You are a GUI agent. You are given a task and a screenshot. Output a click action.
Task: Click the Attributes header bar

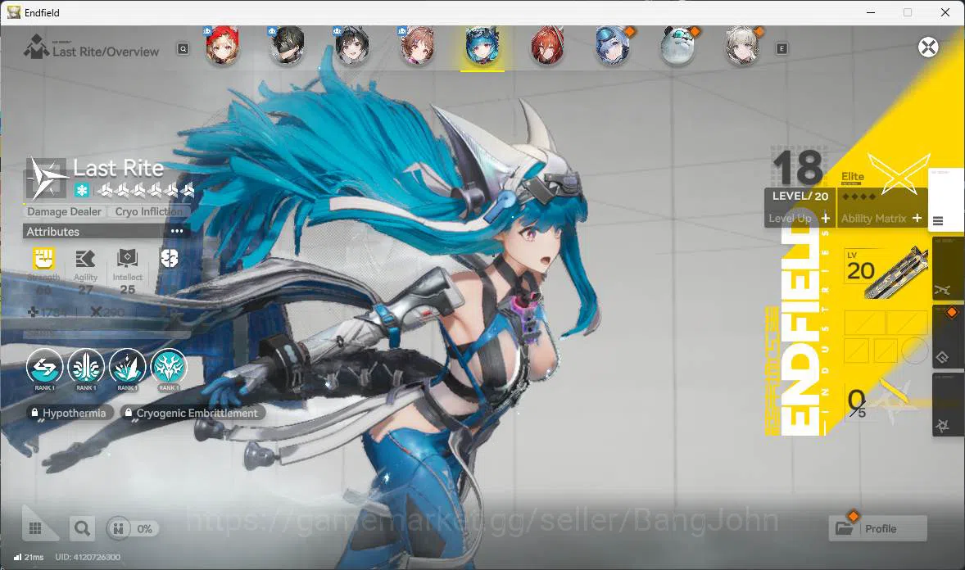pos(105,232)
